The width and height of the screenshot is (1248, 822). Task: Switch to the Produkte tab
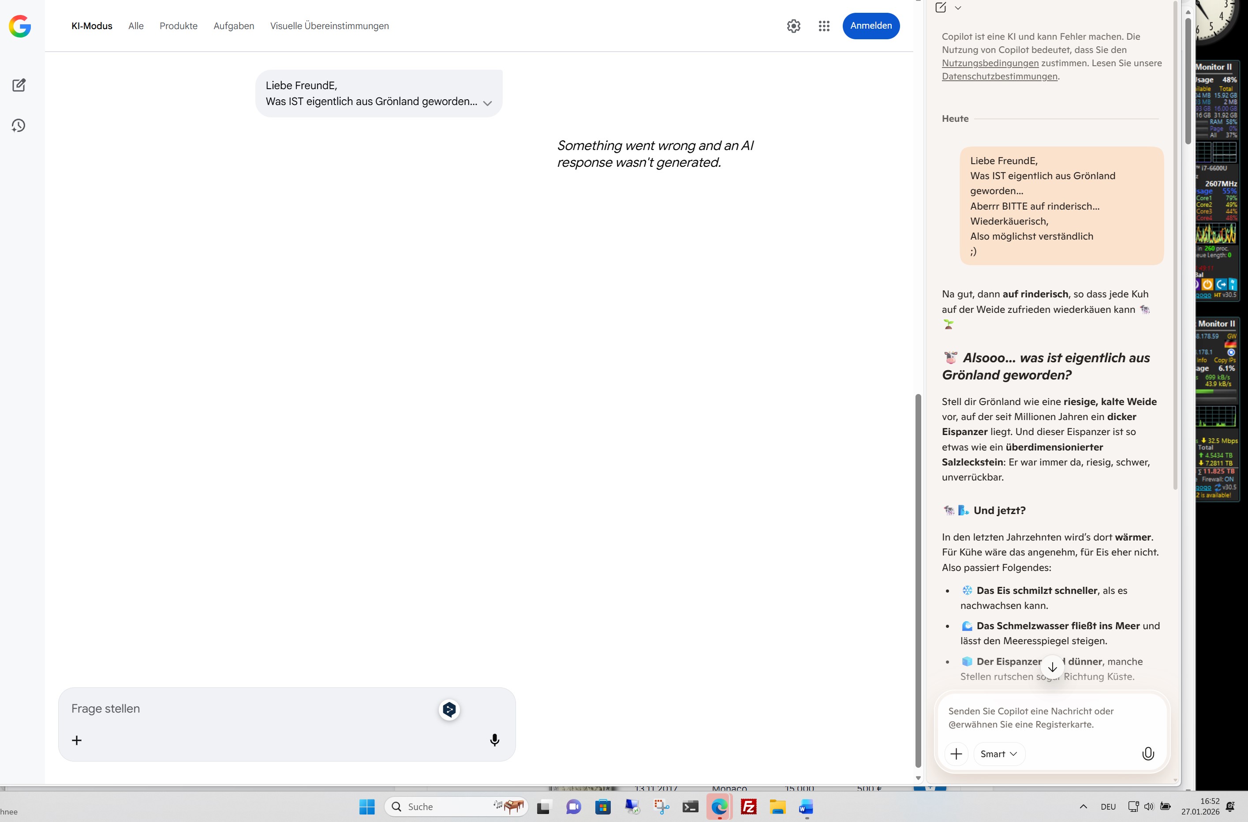(x=178, y=26)
